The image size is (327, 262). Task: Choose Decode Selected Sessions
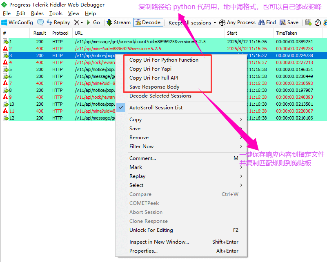click(x=160, y=96)
